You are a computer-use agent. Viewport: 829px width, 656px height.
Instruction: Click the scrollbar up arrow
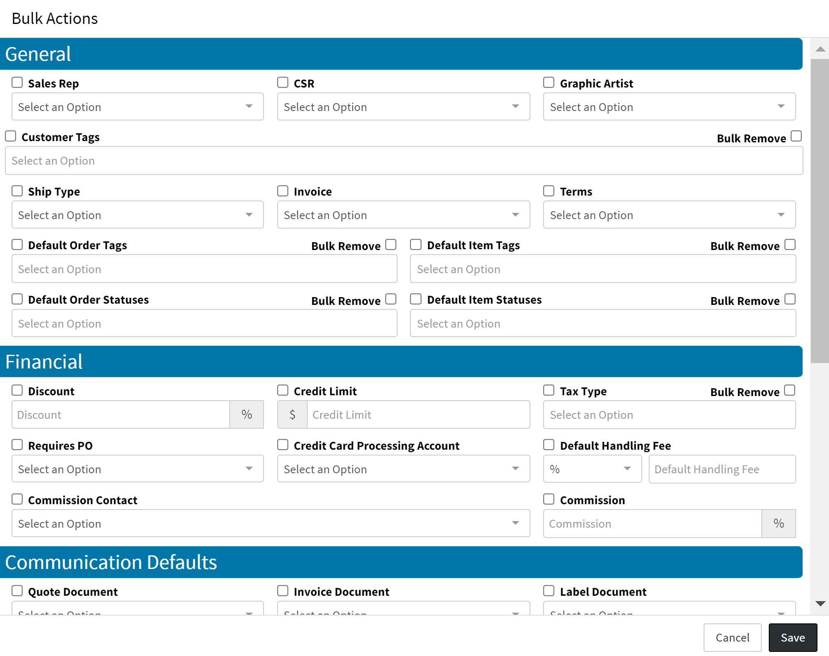[820, 49]
